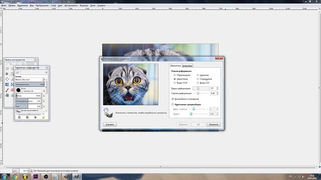The height and width of the screenshot is (180, 321).
Task: Click the edit brush icon beside brush name
Action: 44,91
